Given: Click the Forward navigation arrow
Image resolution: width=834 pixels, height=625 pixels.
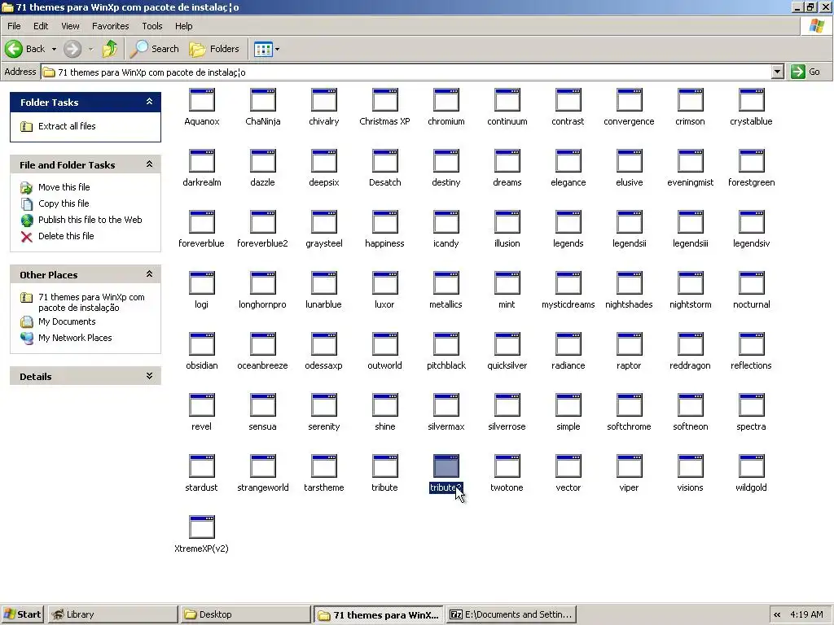Looking at the screenshot, I should 72,49.
